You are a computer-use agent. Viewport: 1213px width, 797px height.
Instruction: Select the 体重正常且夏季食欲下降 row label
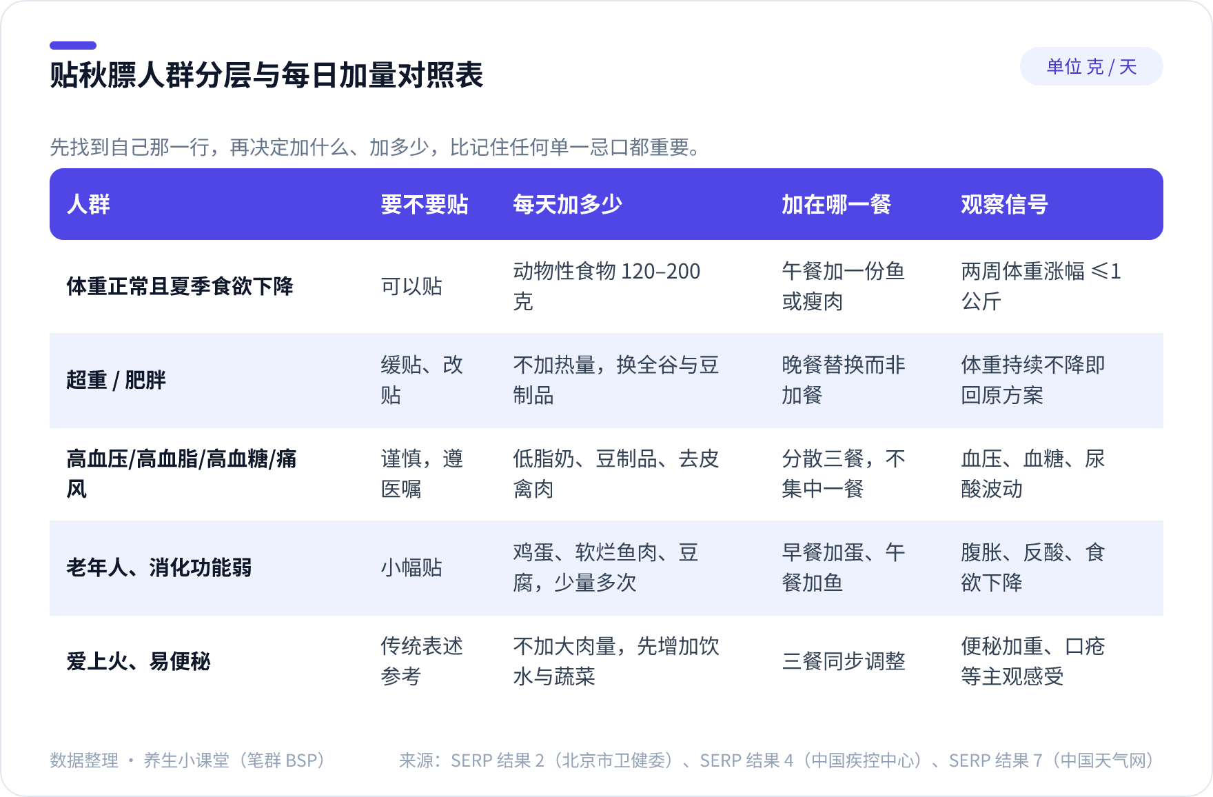click(180, 286)
